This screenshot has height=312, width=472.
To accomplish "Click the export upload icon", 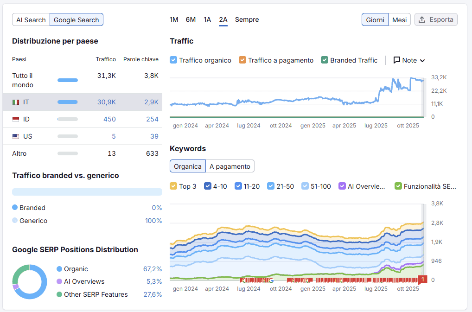I will tap(422, 19).
